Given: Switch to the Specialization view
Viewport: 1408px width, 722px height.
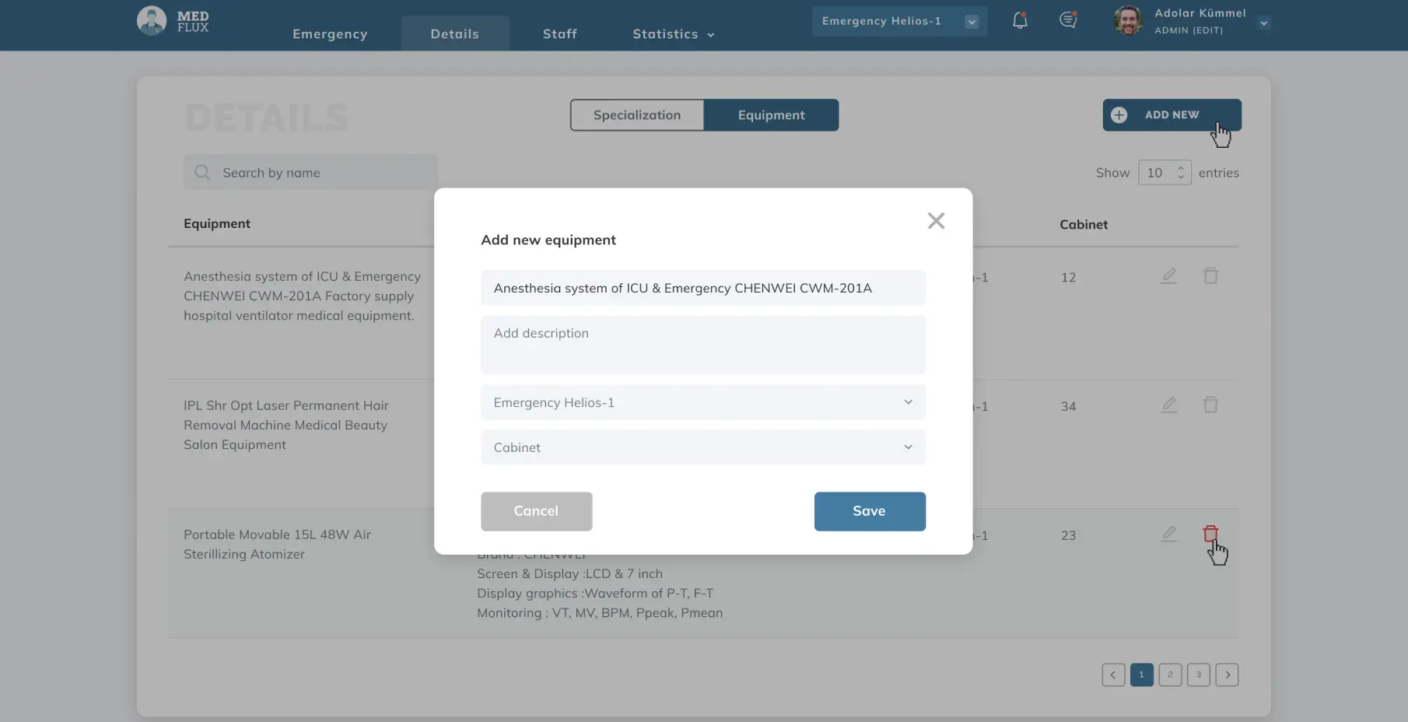Looking at the screenshot, I should (x=637, y=114).
